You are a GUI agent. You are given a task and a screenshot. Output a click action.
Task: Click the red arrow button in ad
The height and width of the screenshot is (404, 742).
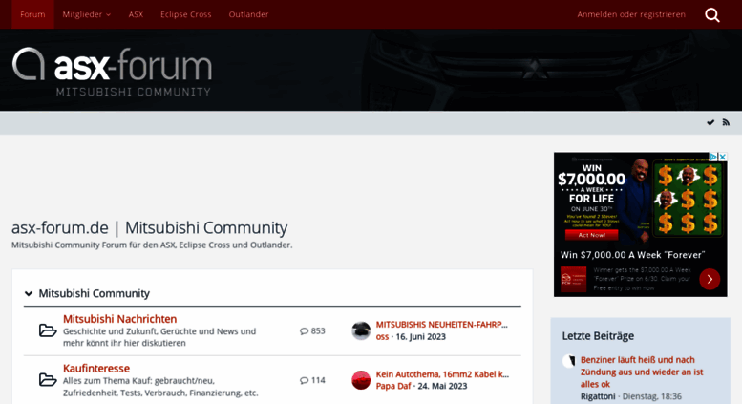[x=710, y=279]
